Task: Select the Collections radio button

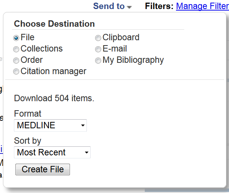Action: (16, 49)
